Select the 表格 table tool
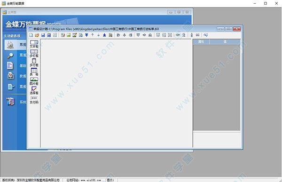This screenshot has height=182, width=282. point(34,72)
